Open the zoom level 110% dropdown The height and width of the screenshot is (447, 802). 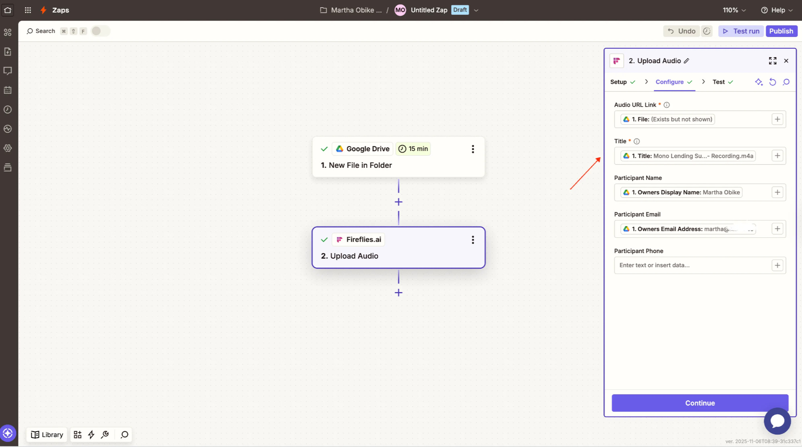coord(734,10)
